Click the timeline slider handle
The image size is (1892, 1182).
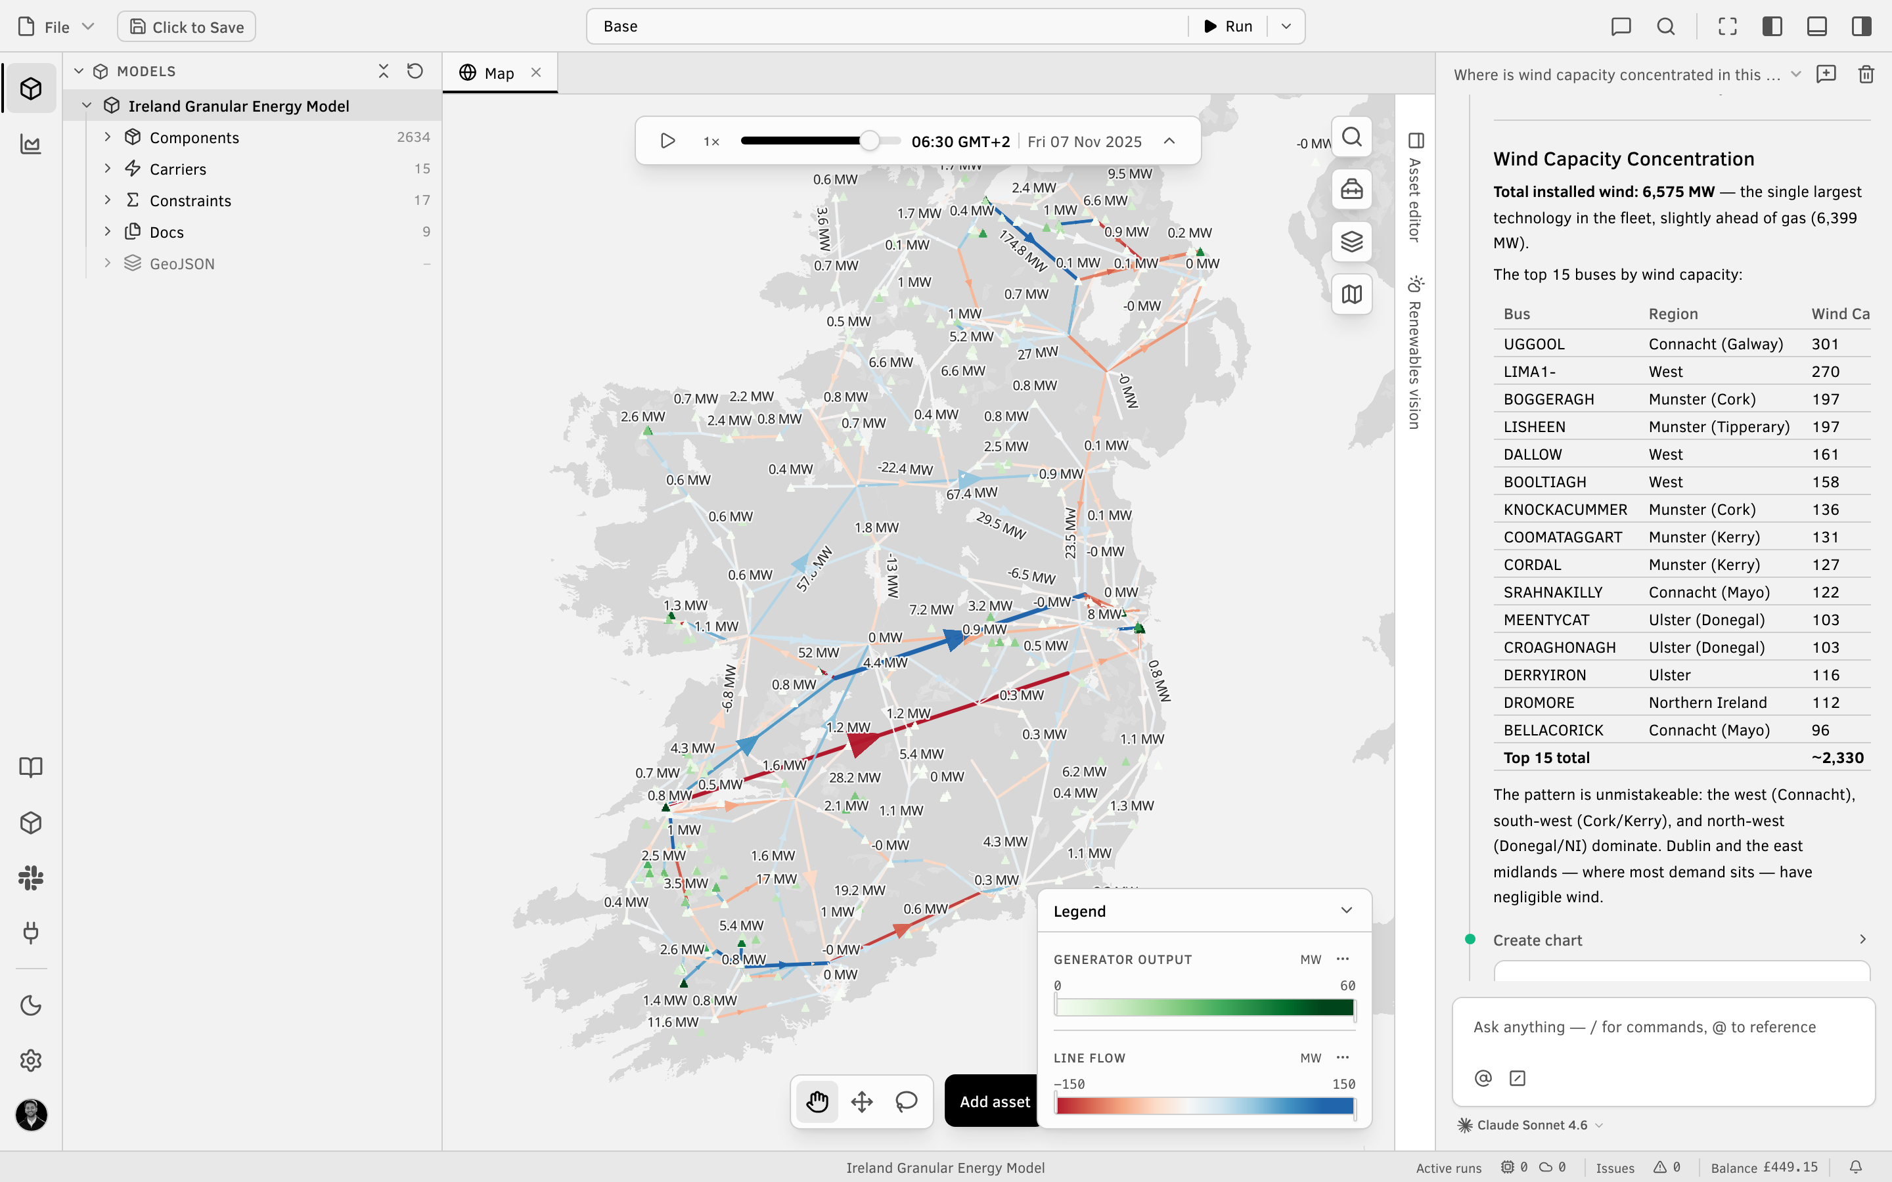point(869,141)
